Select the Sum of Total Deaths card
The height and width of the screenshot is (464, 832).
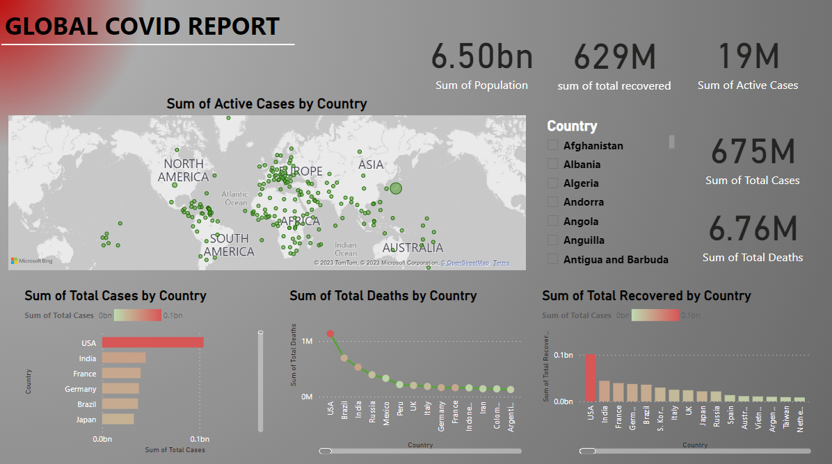point(752,238)
